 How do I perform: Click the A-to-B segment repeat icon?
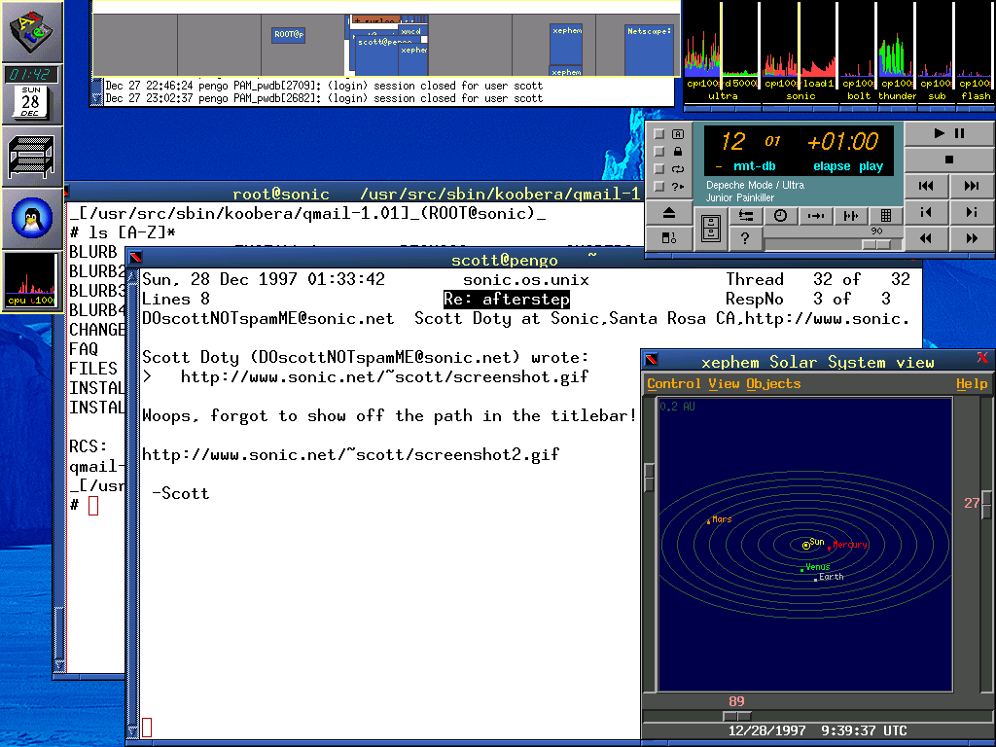pyautogui.click(x=816, y=216)
